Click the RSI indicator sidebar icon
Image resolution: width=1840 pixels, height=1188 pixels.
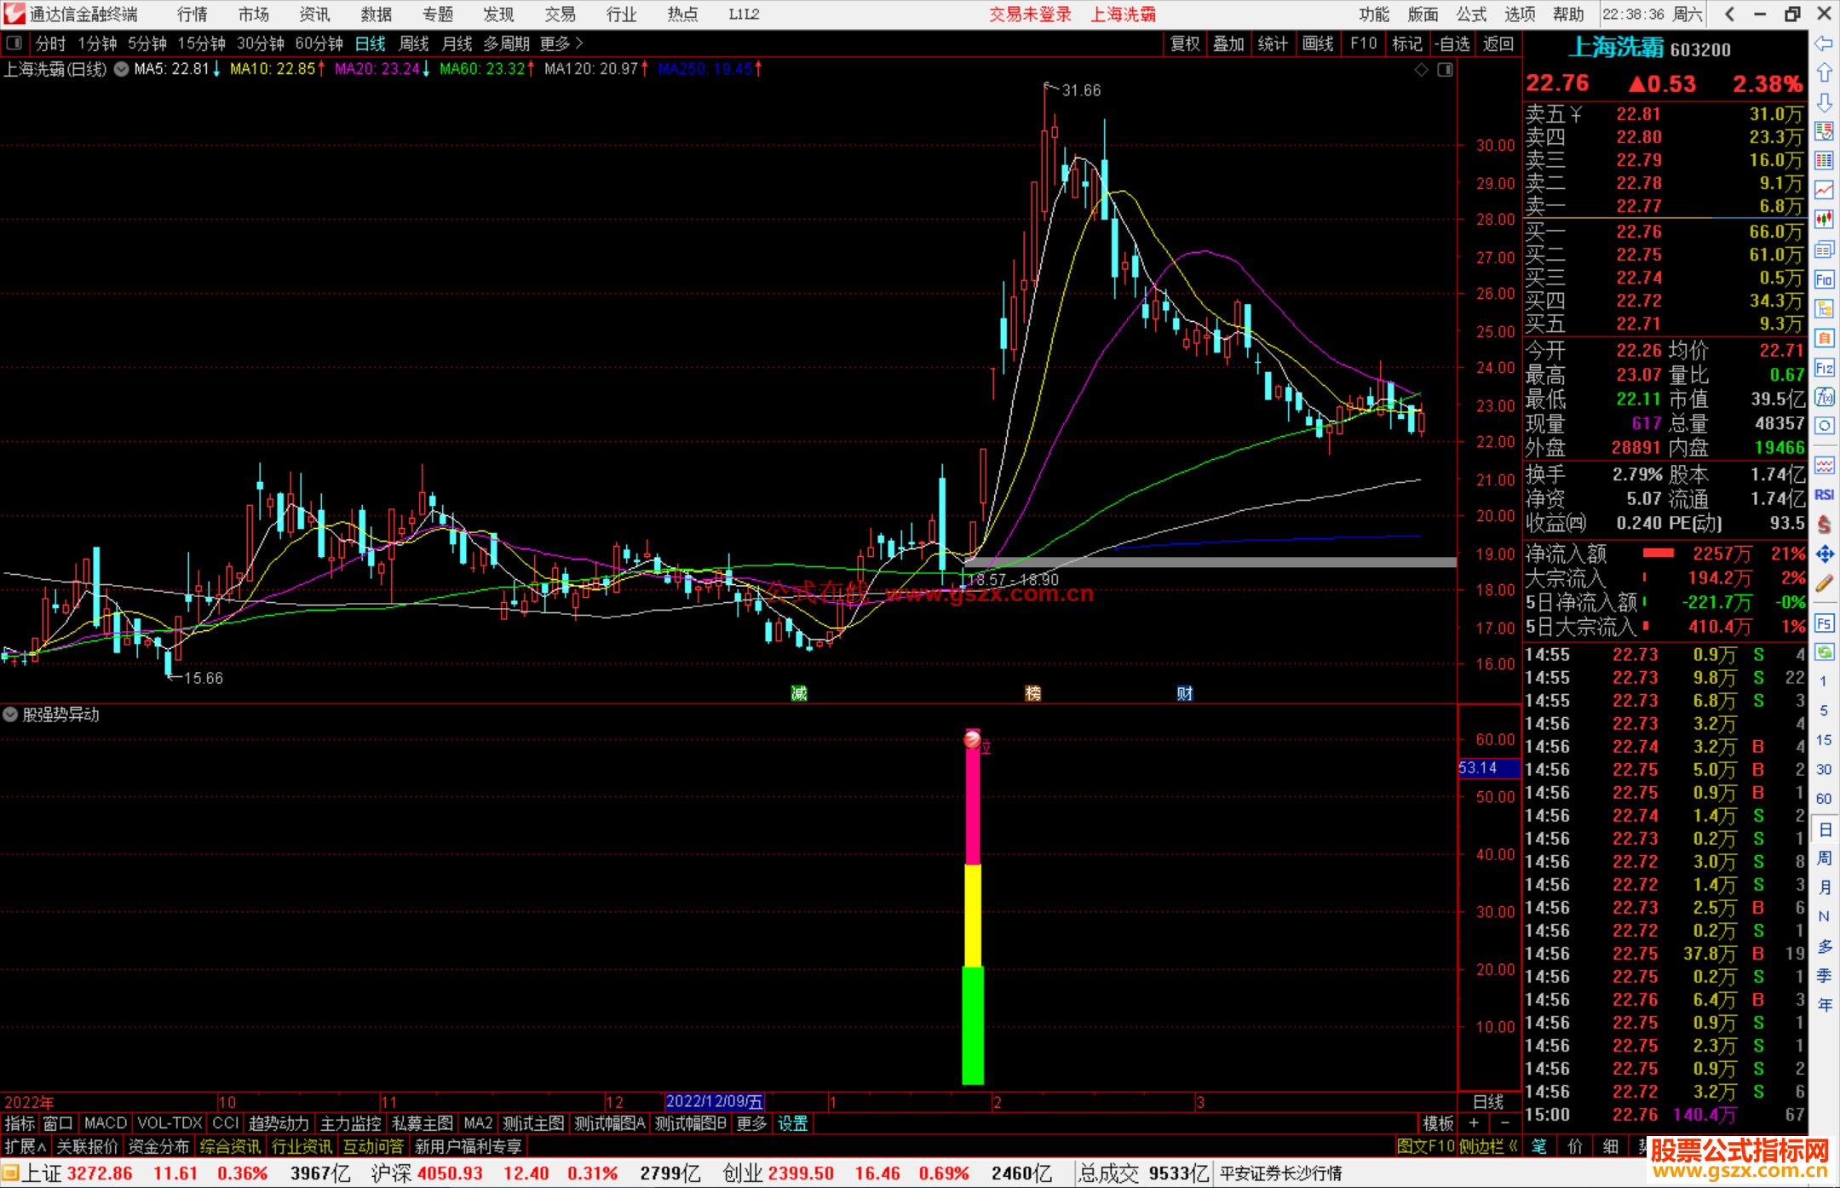pos(1824,495)
